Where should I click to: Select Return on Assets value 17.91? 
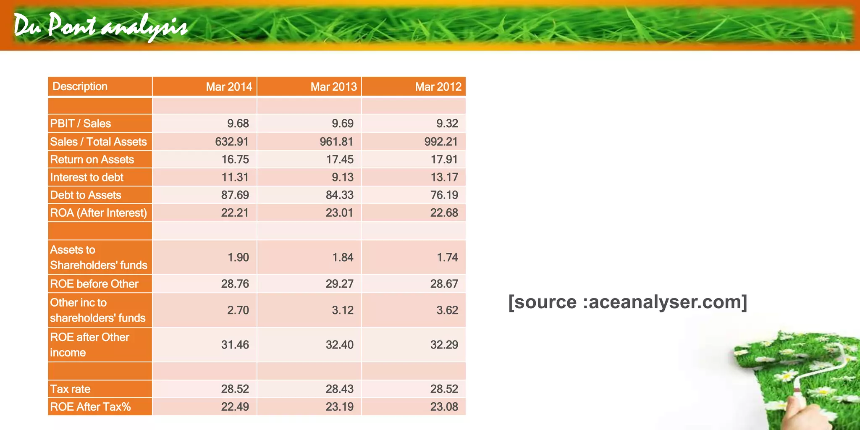[444, 160]
